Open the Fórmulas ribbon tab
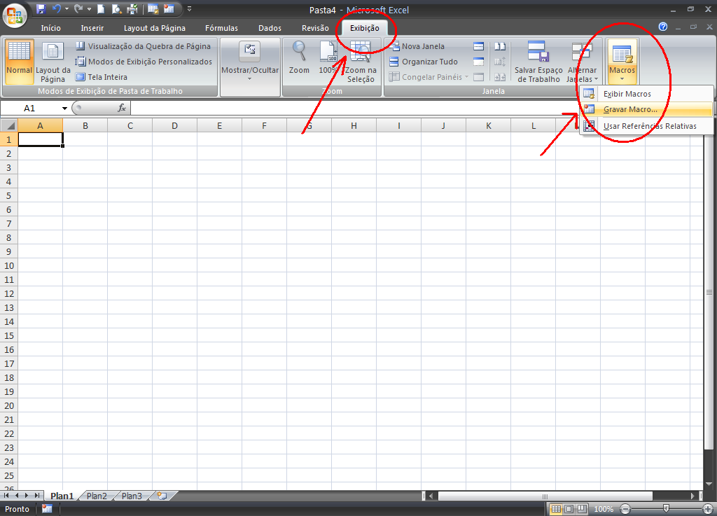Viewport: 717px width, 516px height. point(221,28)
